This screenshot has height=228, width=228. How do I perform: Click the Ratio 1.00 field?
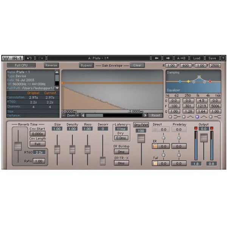coord(39,161)
